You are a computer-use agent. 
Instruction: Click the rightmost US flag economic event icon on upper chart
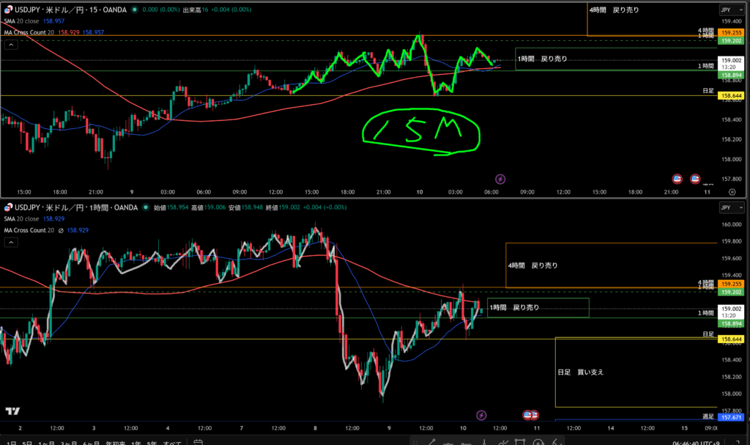(x=694, y=178)
